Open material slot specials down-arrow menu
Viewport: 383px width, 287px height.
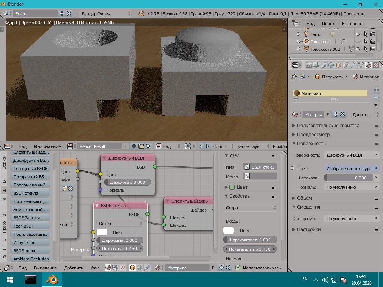click(376, 105)
